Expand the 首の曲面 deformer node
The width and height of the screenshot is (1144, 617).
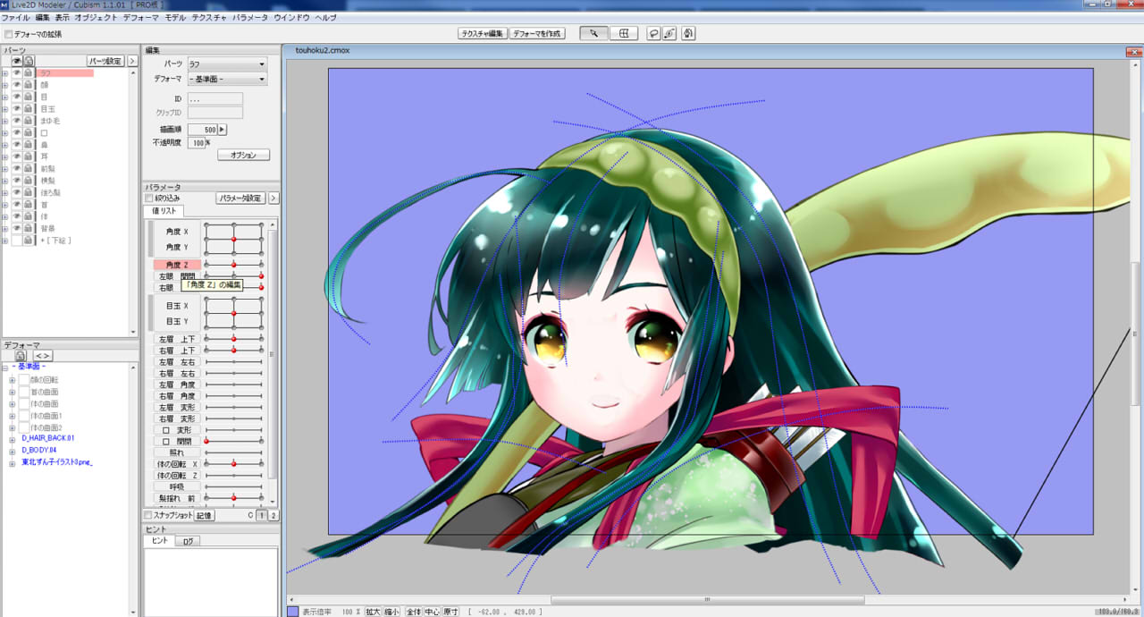[13, 391]
